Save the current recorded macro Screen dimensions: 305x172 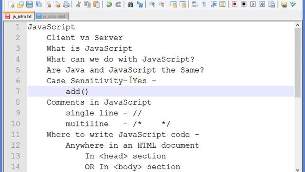pyautogui.click(x=272, y=4)
